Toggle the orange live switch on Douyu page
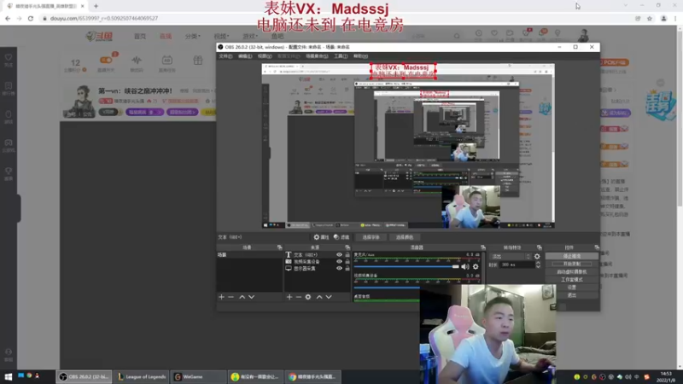The height and width of the screenshot is (384, 683). pyautogui.click(x=106, y=60)
